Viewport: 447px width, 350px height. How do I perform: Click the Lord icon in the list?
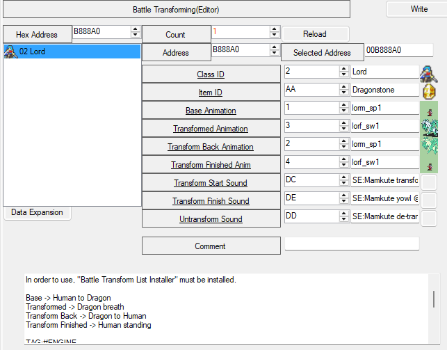(10, 52)
